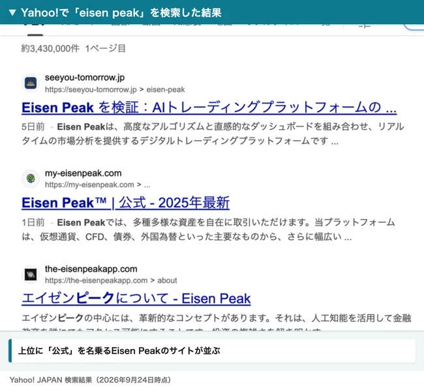Click the snippet starting '5日前 - Eisen Peakは'
424x391 pixels.
tap(213, 134)
